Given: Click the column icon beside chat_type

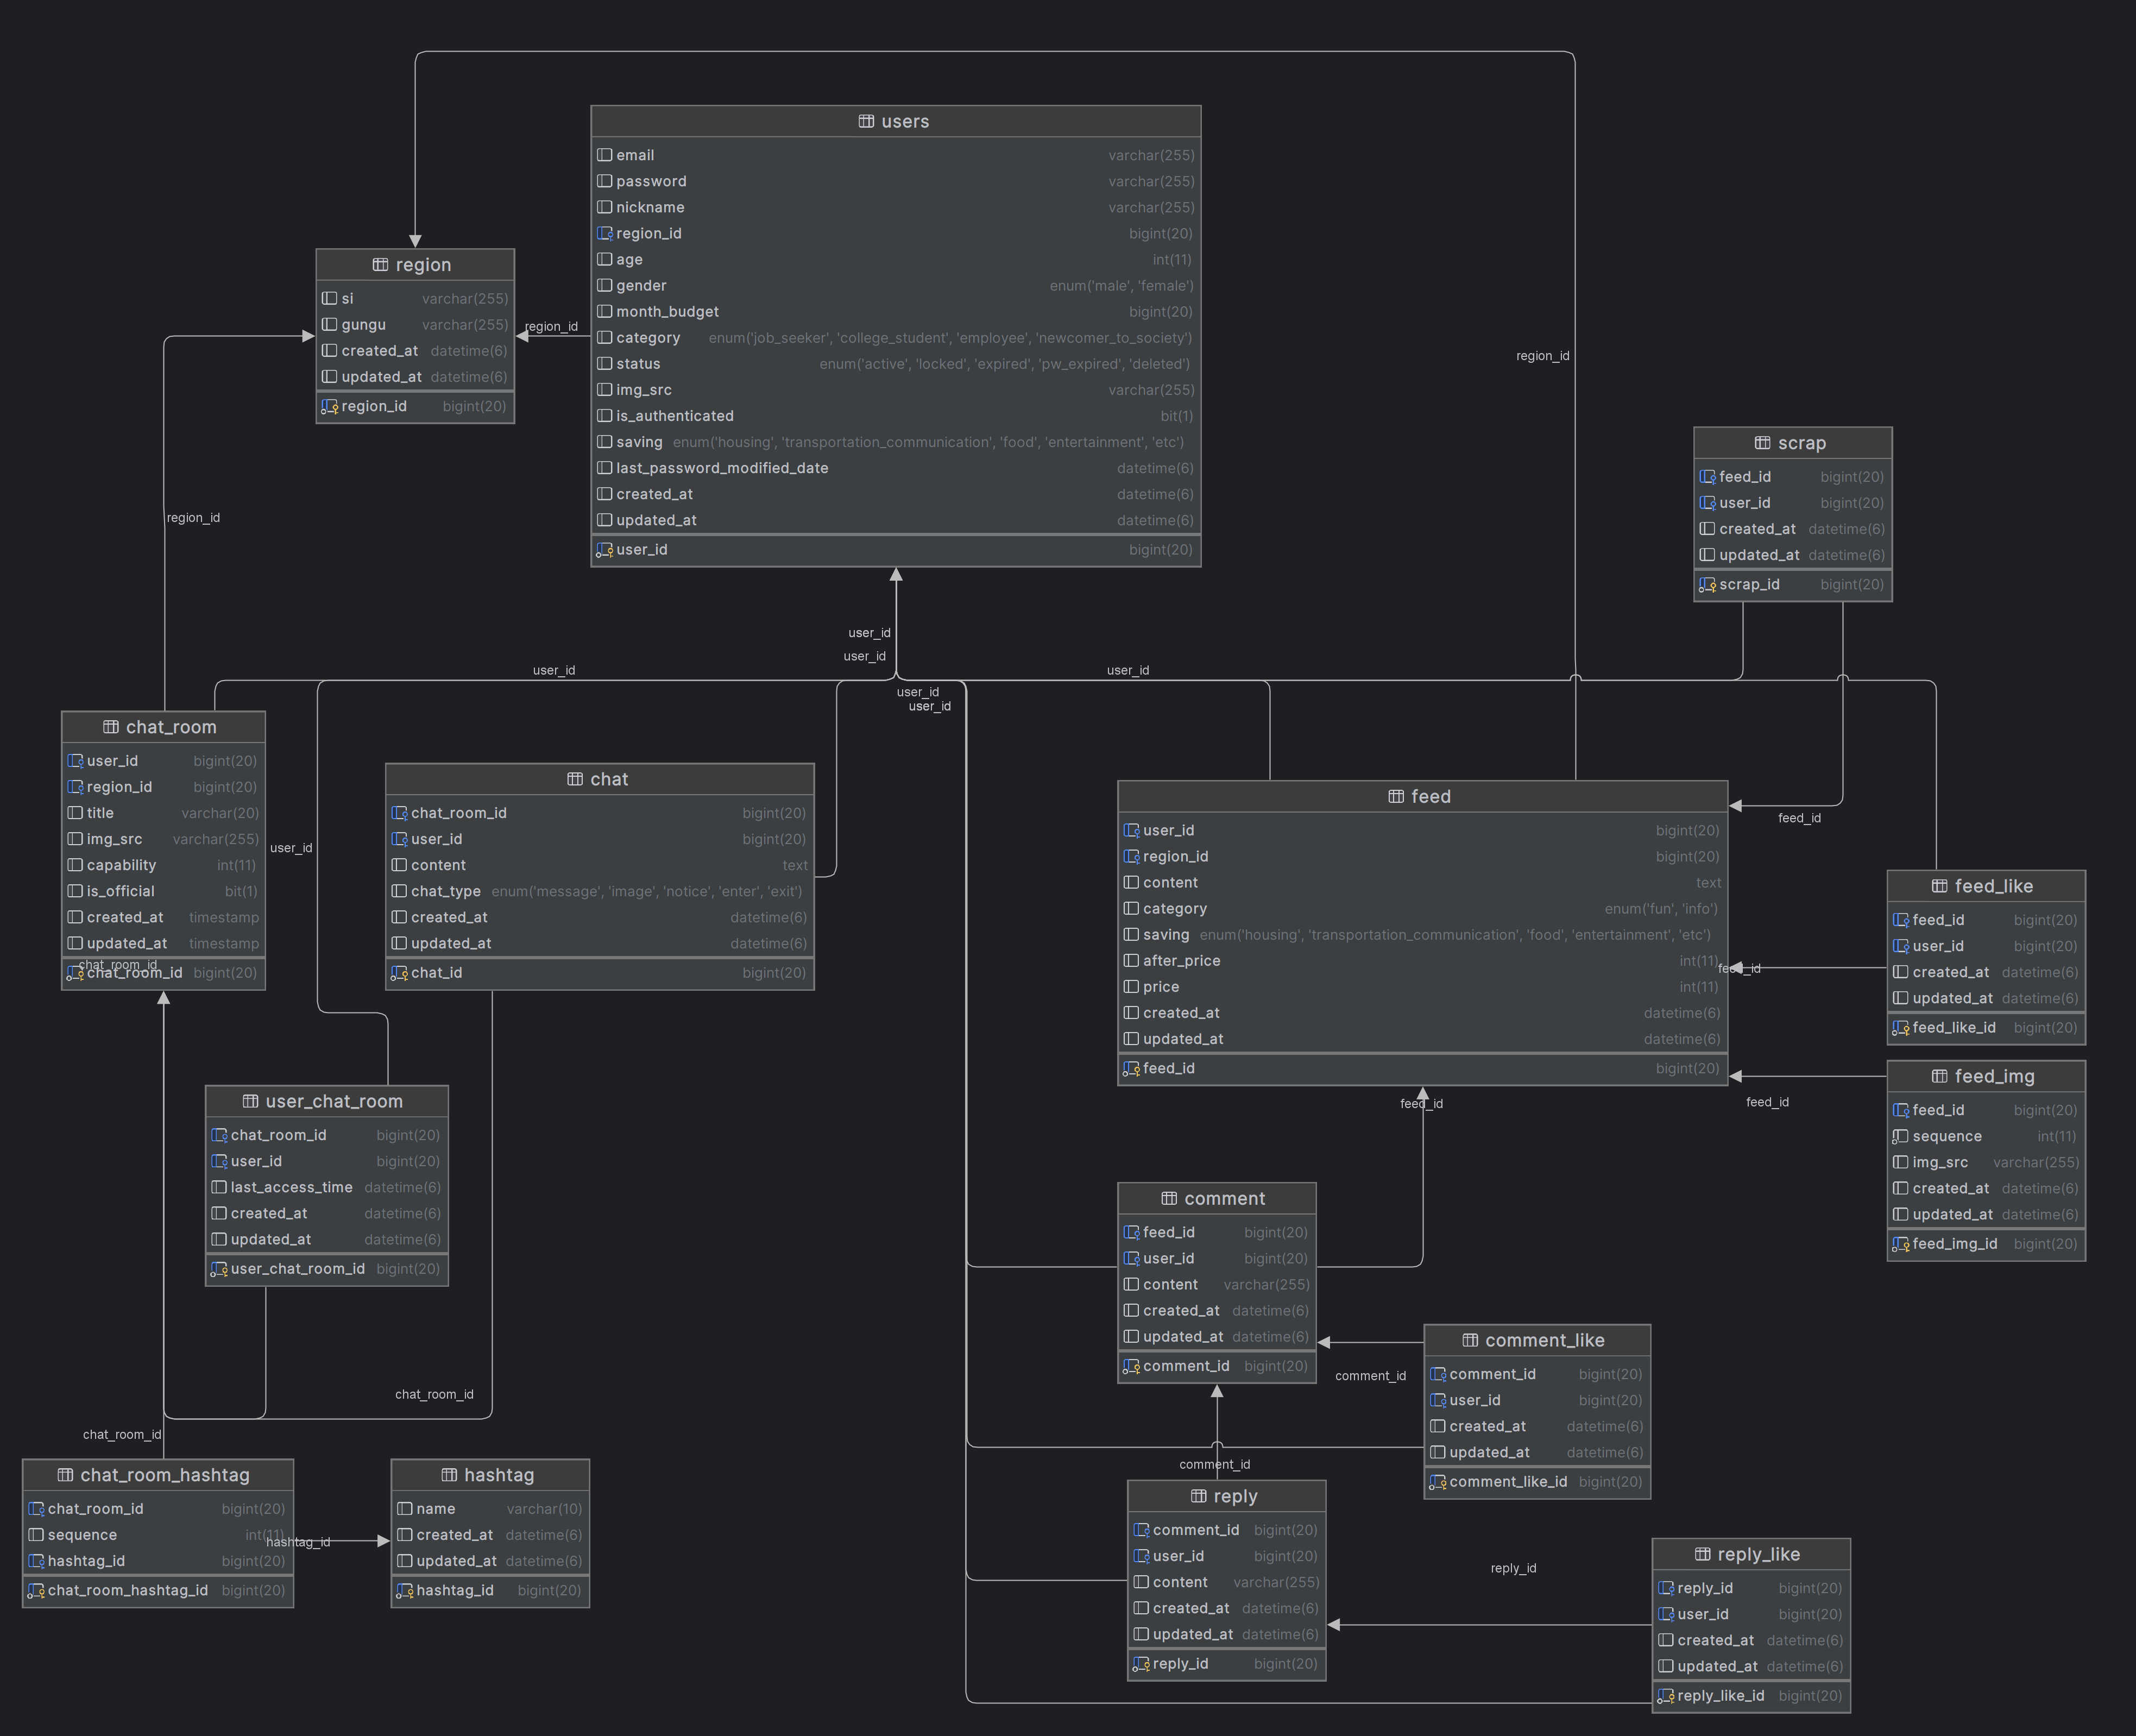Looking at the screenshot, I should (399, 891).
